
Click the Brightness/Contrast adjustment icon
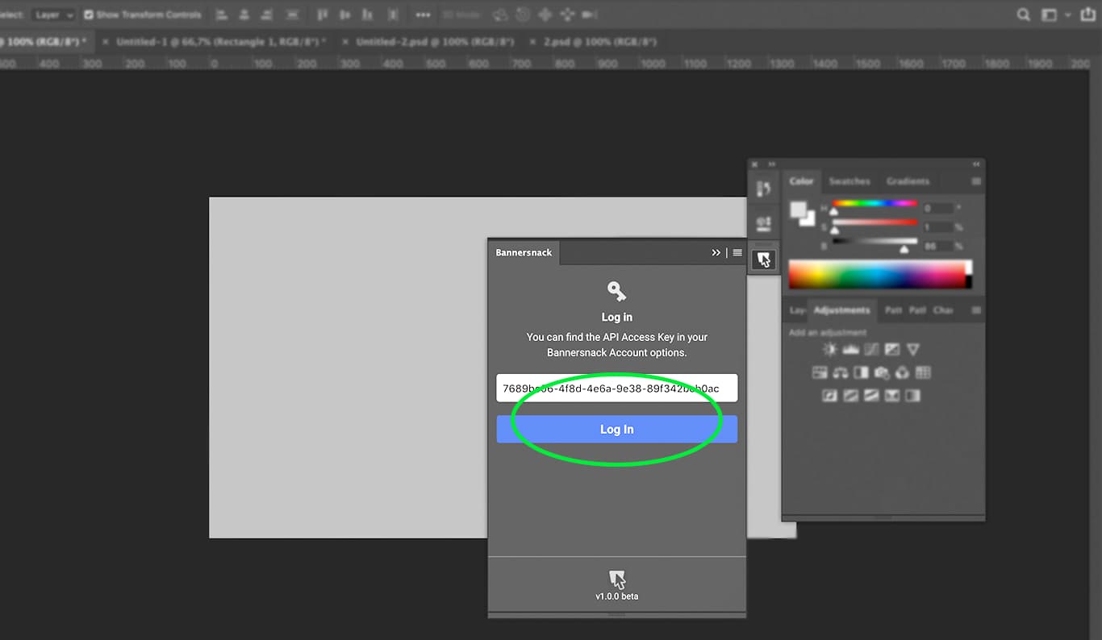[829, 350]
